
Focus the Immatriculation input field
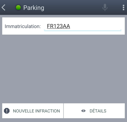[x=83, y=27]
